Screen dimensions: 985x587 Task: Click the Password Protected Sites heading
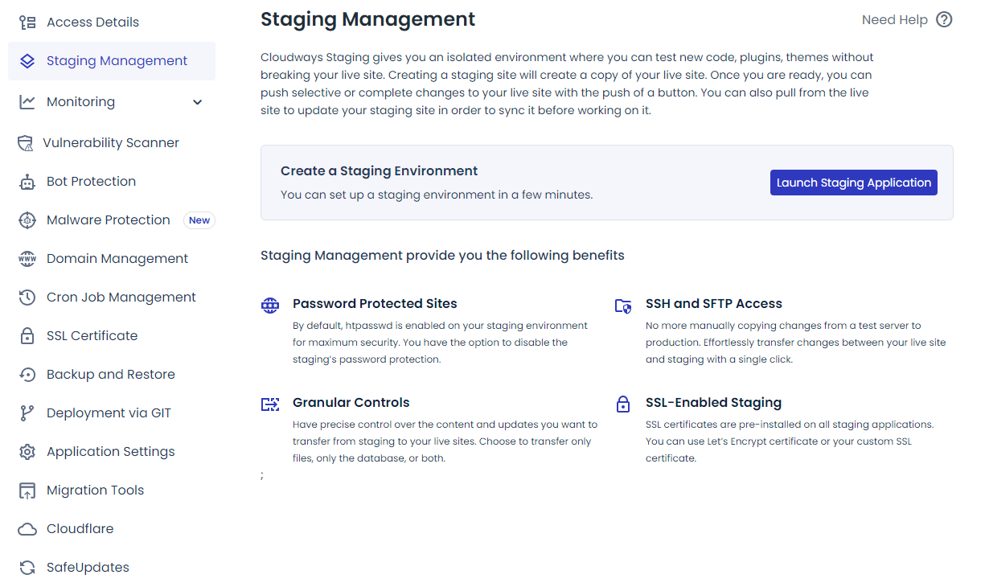click(375, 304)
